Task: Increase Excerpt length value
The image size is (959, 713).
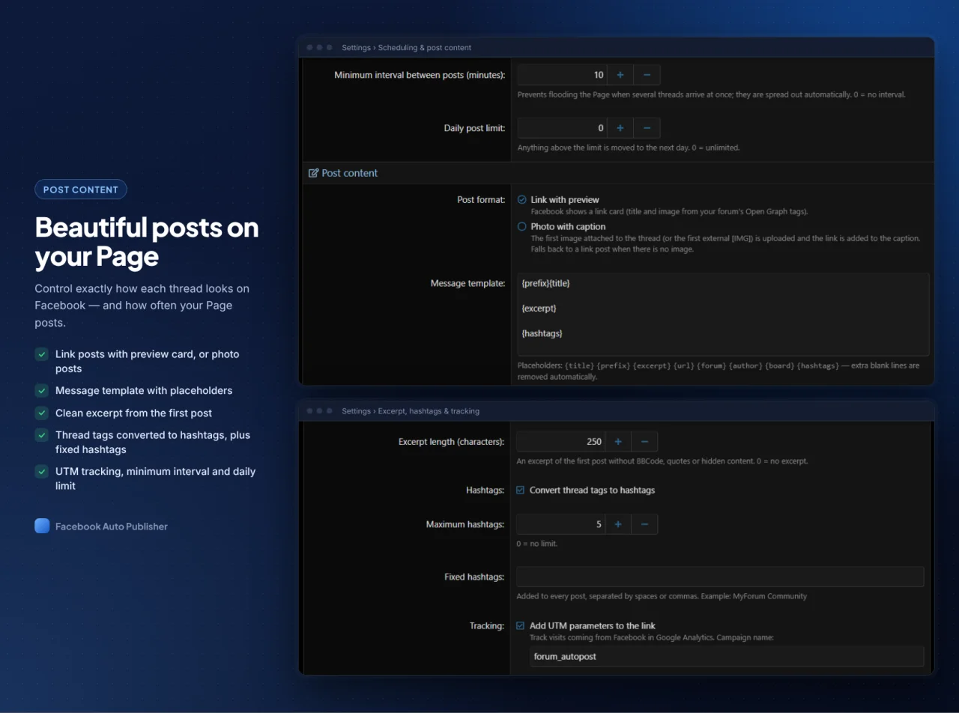Action: coord(618,442)
